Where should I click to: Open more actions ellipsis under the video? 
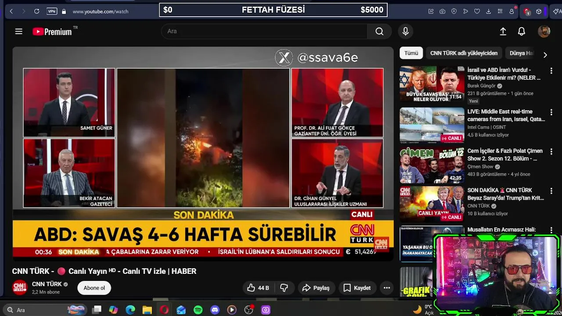click(387, 288)
